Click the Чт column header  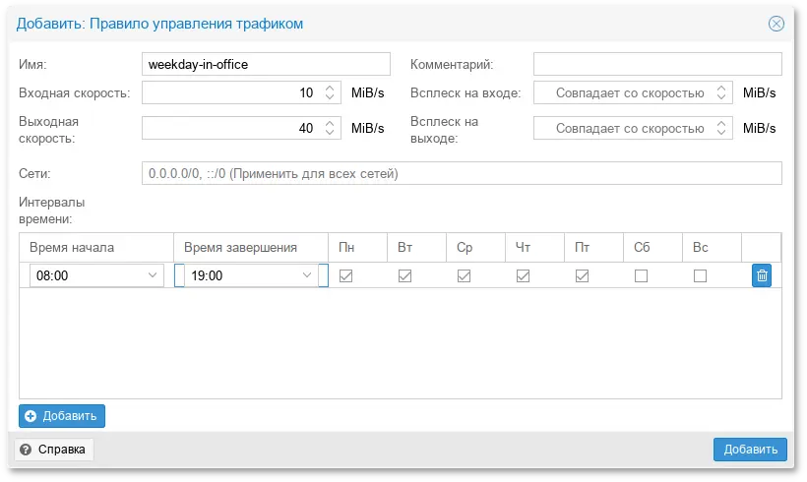pyautogui.click(x=534, y=248)
